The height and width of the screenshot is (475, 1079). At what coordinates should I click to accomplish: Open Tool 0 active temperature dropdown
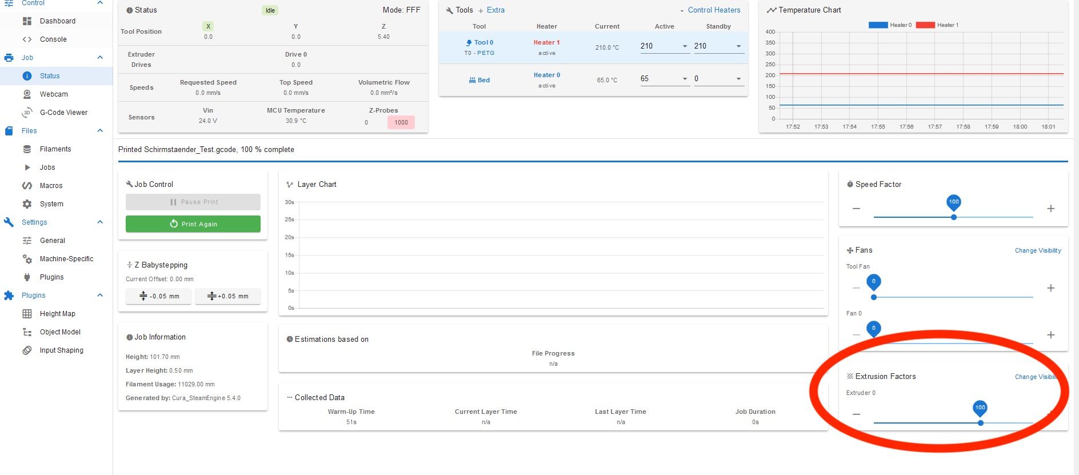685,46
